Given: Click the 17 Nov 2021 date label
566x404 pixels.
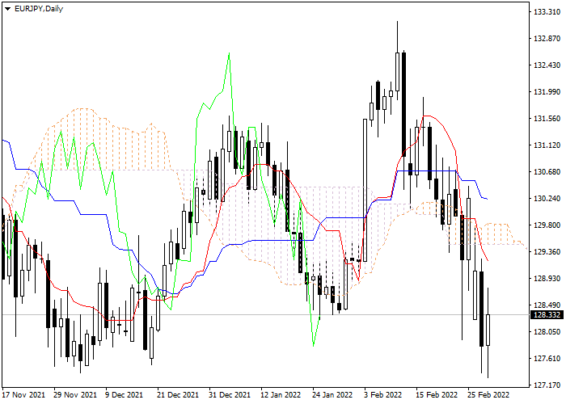Looking at the screenshot, I should [x=23, y=394].
